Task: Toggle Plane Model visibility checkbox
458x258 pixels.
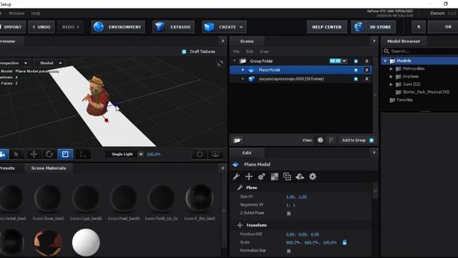Action: (356, 70)
